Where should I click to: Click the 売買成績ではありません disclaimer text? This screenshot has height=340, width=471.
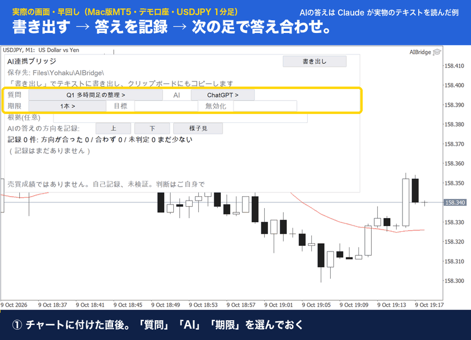coord(106,184)
